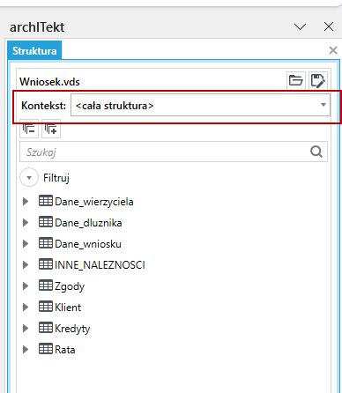Click the Zgody table icon

pos(46,285)
